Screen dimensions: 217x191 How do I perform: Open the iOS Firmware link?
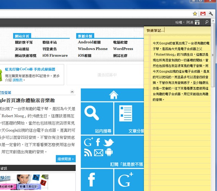click(55, 55)
